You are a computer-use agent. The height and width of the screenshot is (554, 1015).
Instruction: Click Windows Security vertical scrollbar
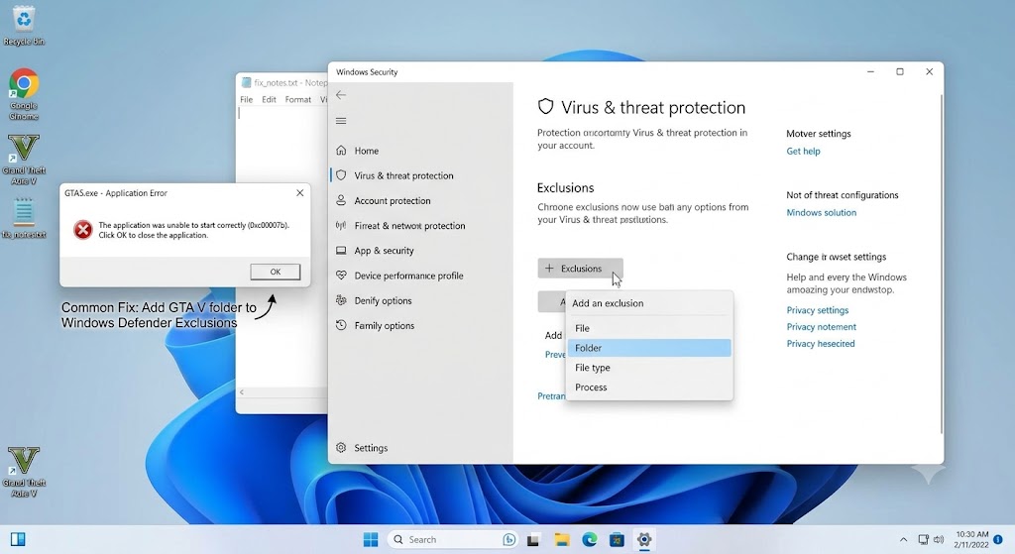coord(942,264)
